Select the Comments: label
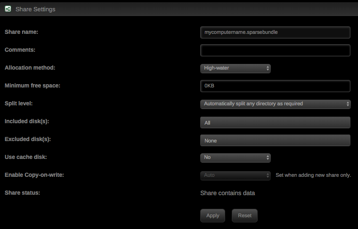 coord(20,50)
